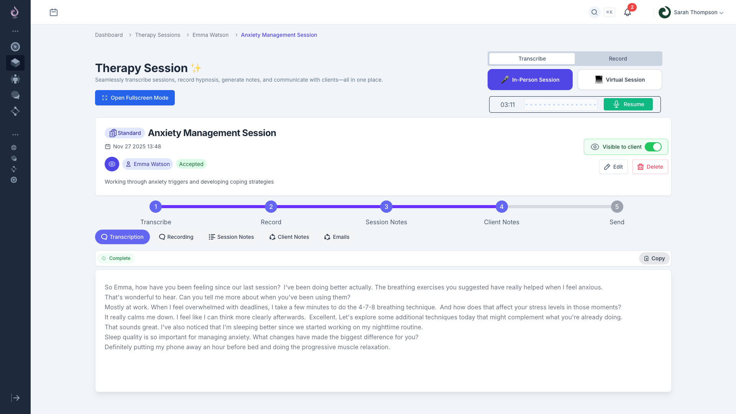Expand the upper sidebar ellipsis menu
The height and width of the screenshot is (414, 736).
(15, 31)
